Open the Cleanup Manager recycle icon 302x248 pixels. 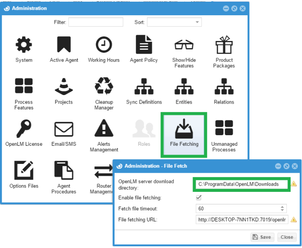pyautogui.click(x=104, y=87)
